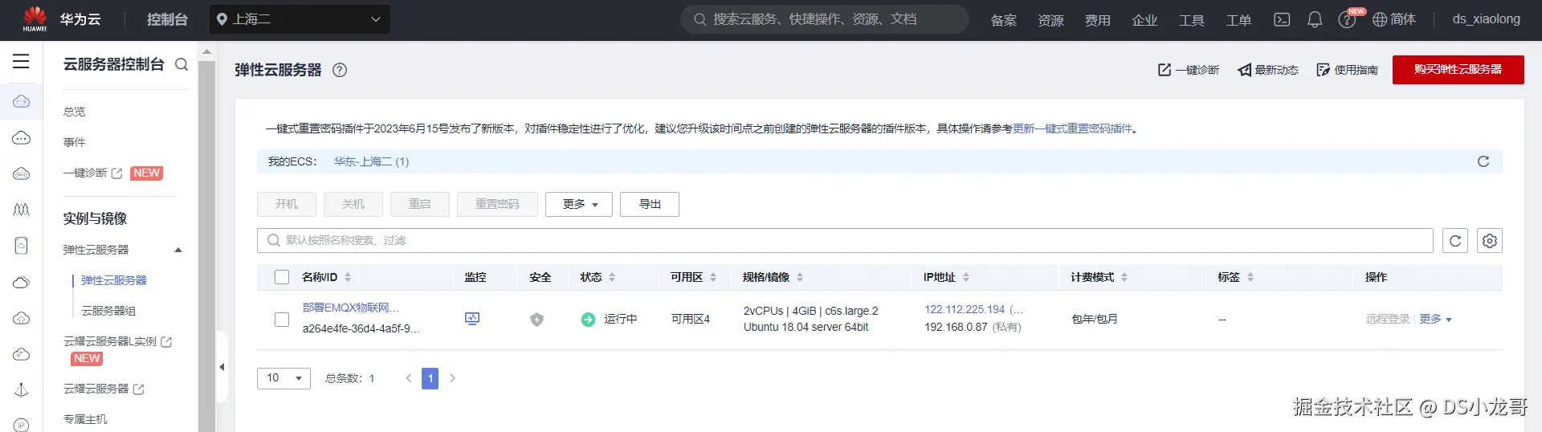Viewport: 1542px width, 432px height.
Task: Open the help question mark in top bar
Action: (x=1347, y=20)
